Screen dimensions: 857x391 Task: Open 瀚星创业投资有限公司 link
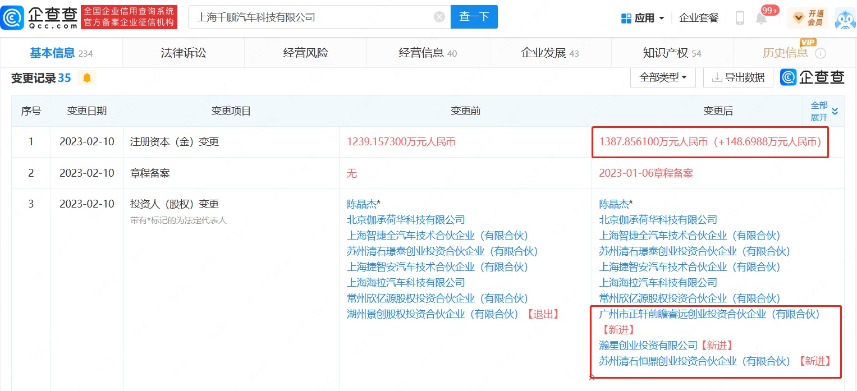(x=648, y=346)
